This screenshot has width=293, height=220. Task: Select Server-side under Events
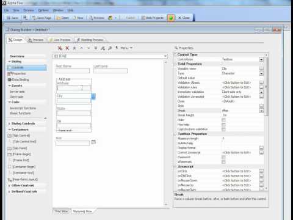pyautogui.click(x=17, y=92)
